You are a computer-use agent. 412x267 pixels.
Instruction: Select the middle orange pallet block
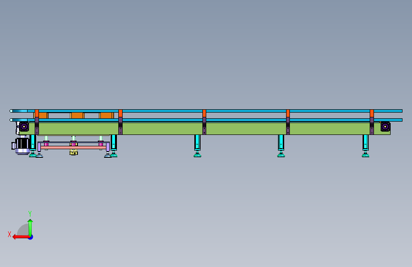(77, 115)
